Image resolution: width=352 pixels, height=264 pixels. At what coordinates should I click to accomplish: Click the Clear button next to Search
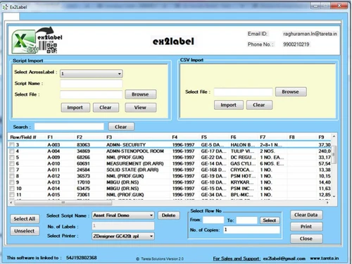point(121,127)
